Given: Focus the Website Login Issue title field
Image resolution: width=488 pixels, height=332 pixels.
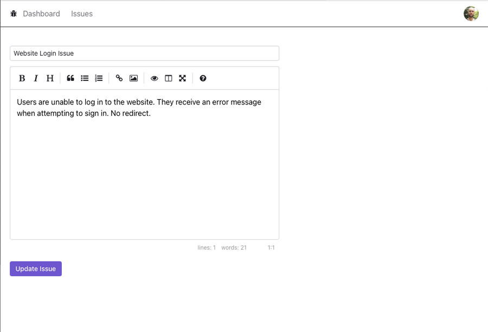Looking at the screenshot, I should tap(144, 53).
